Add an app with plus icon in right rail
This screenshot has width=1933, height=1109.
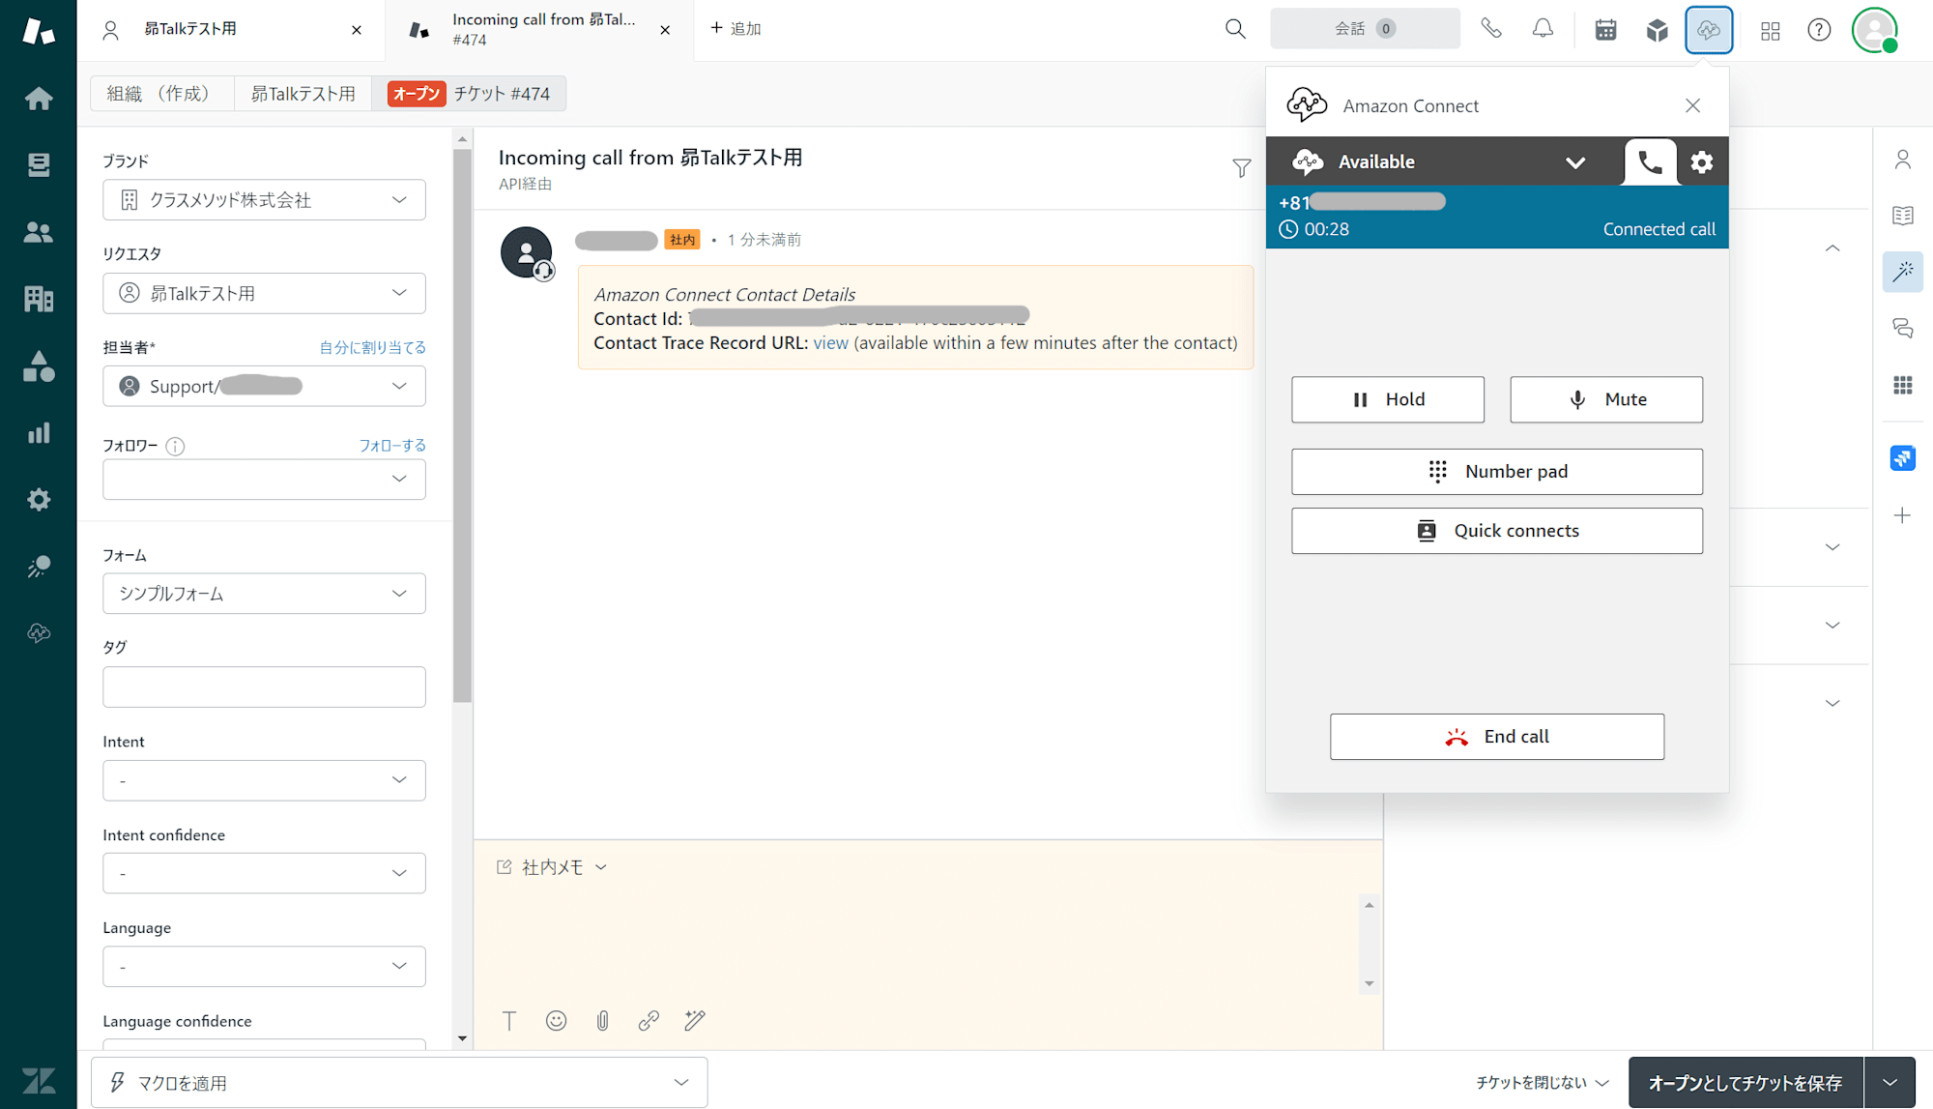tap(1903, 515)
